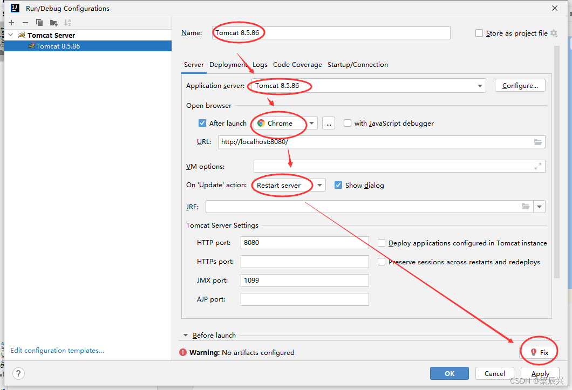The height and width of the screenshot is (390, 572).
Task: Check Preserve sessions across restarts and redeploys
Action: 381,262
